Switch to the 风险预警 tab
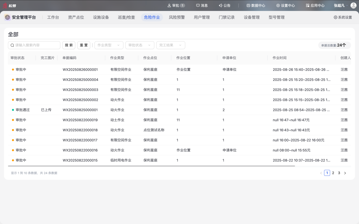This screenshot has width=359, height=224. (x=177, y=17)
